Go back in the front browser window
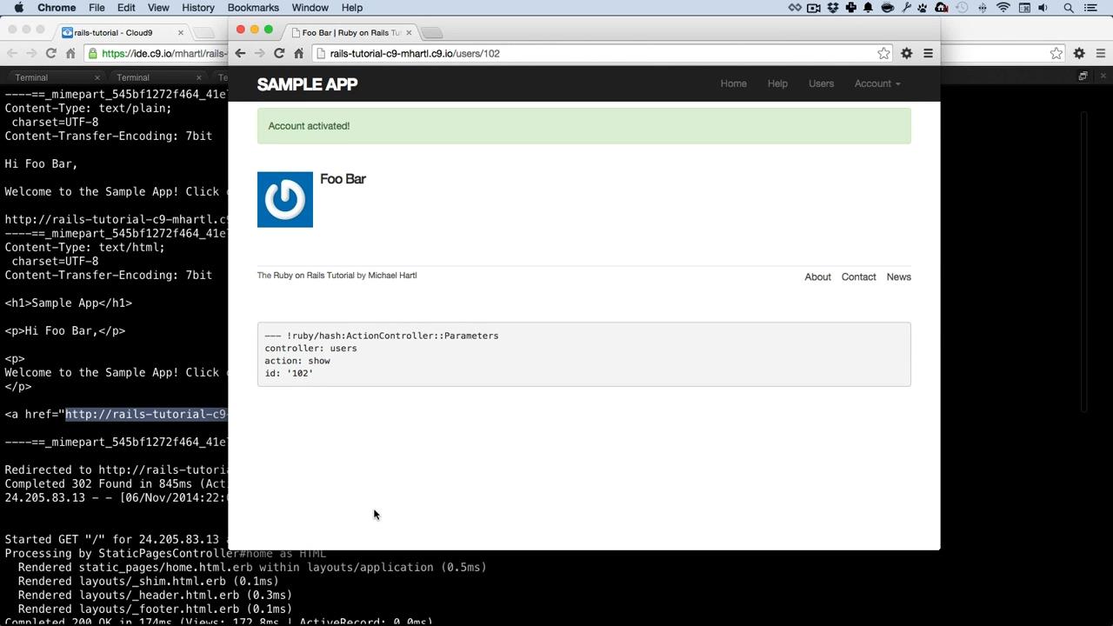Image resolution: width=1113 pixels, height=626 pixels. point(241,53)
